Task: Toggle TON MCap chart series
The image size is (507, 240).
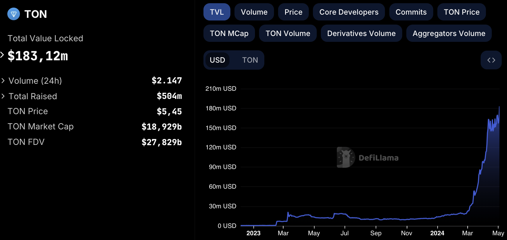Action: 229,33
